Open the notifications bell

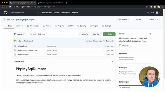tap(148, 13)
